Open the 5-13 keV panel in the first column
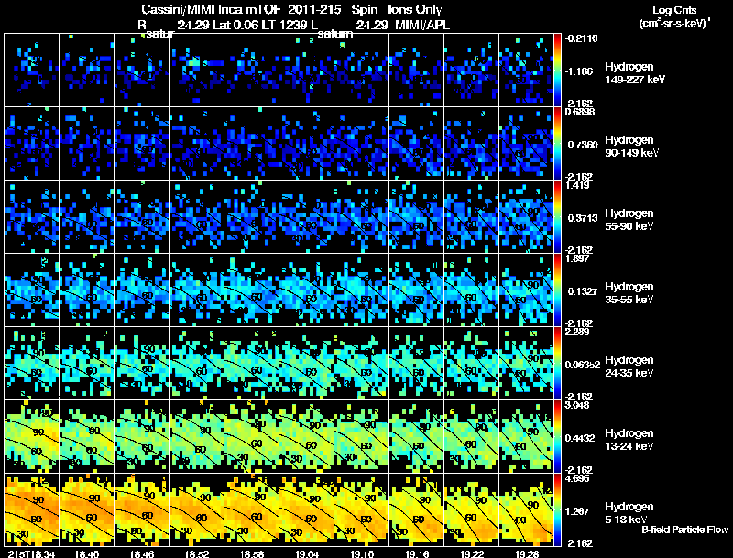 click(x=32, y=509)
